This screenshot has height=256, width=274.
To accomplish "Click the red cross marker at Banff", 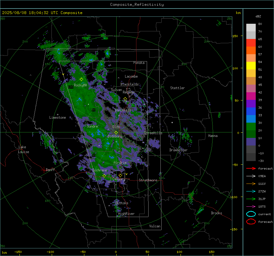I will point(44,170).
